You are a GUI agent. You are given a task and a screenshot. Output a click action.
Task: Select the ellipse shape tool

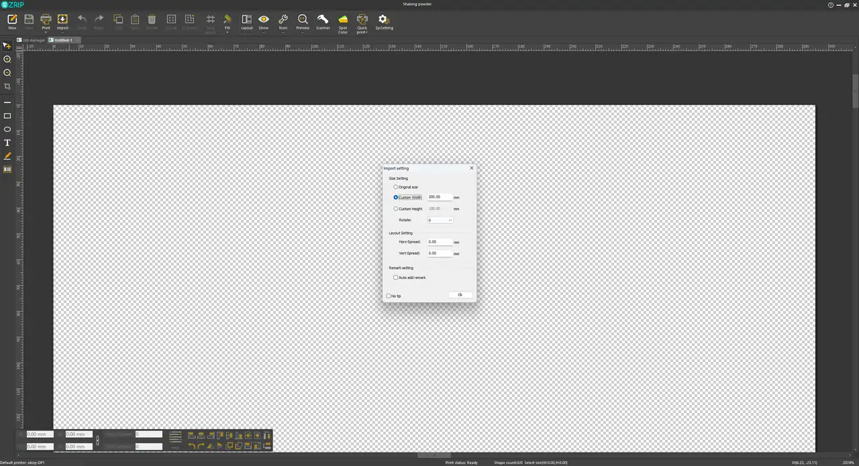click(7, 129)
